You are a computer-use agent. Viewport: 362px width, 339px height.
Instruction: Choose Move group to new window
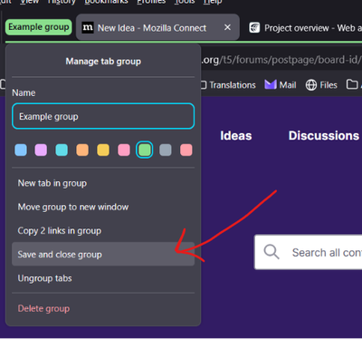[x=103, y=207]
